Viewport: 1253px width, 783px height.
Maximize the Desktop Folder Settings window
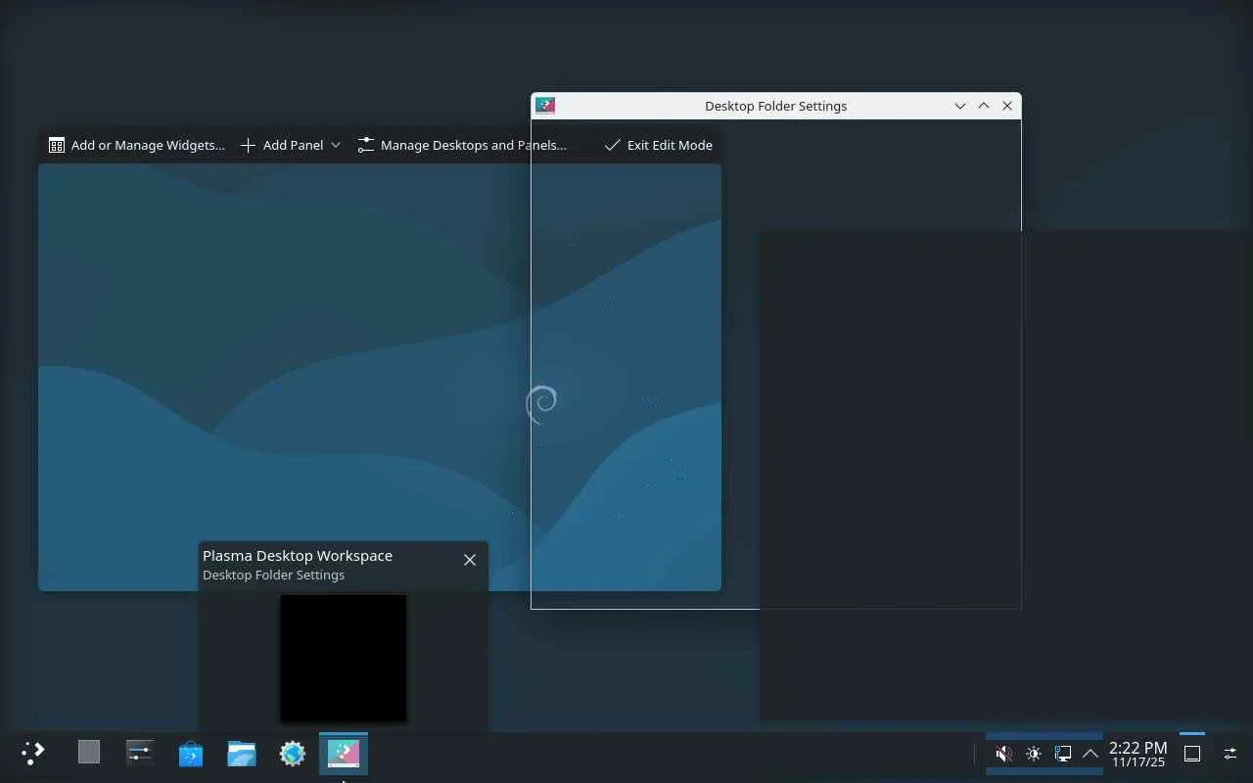(x=984, y=106)
